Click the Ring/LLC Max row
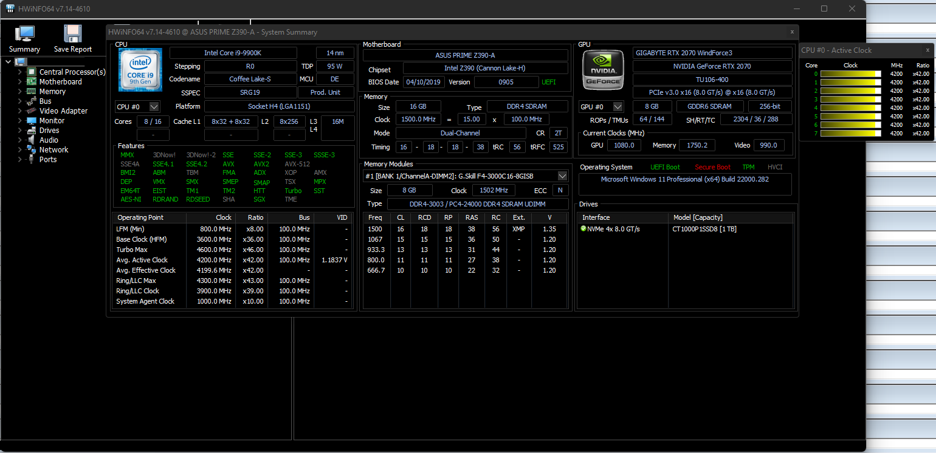The height and width of the screenshot is (453, 936). coord(232,281)
